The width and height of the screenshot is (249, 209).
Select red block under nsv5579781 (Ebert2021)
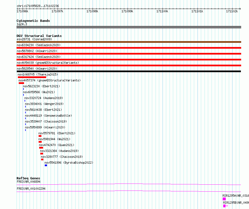(40, 136)
